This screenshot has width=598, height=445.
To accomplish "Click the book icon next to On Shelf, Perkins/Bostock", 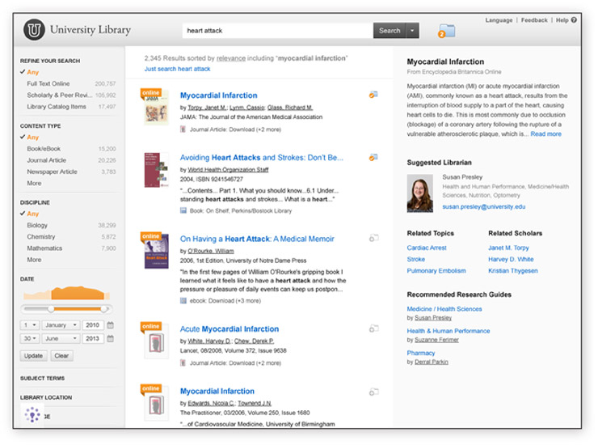I will pyautogui.click(x=183, y=210).
